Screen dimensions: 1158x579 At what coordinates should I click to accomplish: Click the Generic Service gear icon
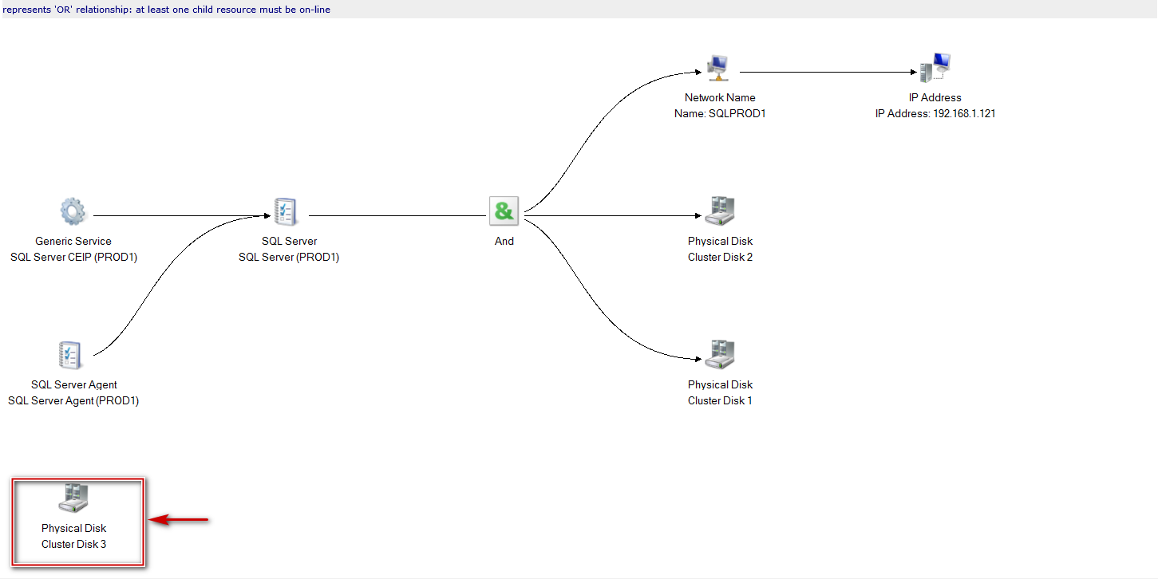pos(73,211)
